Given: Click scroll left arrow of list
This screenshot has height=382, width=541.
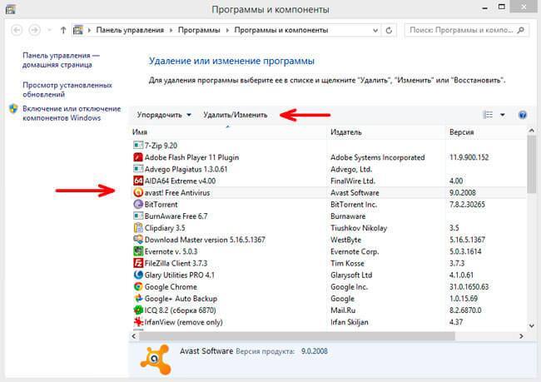Looking at the screenshot, I should (133, 335).
